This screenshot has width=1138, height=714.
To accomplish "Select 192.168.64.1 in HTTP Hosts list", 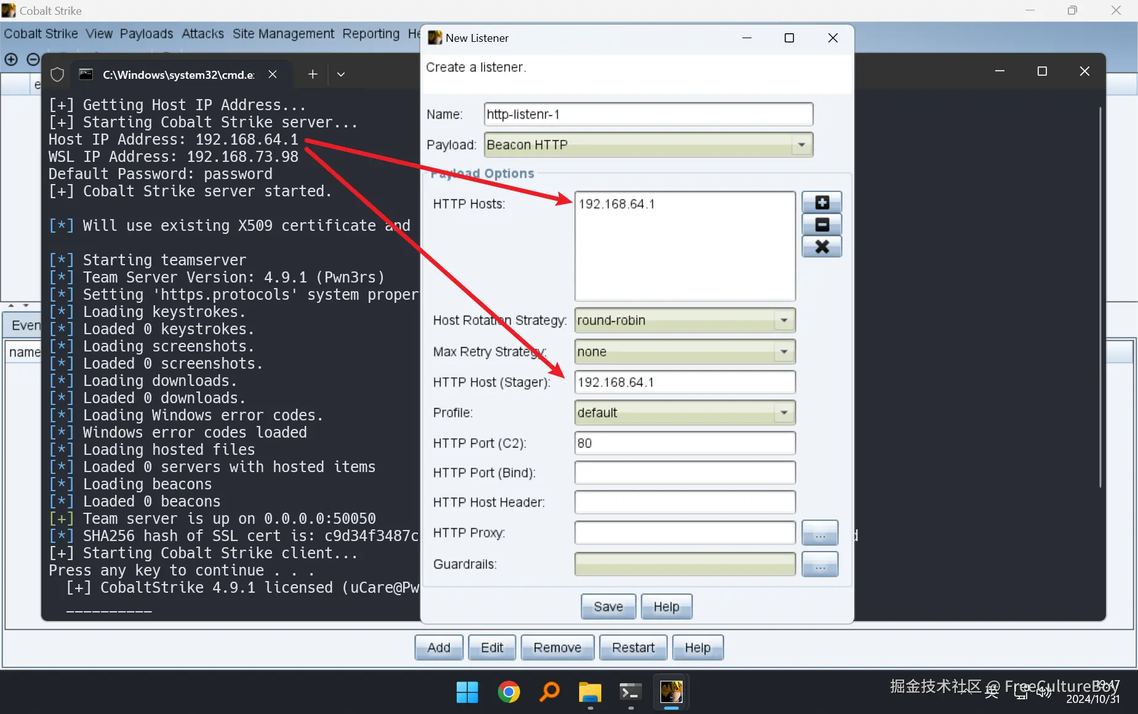I will click(x=617, y=204).
